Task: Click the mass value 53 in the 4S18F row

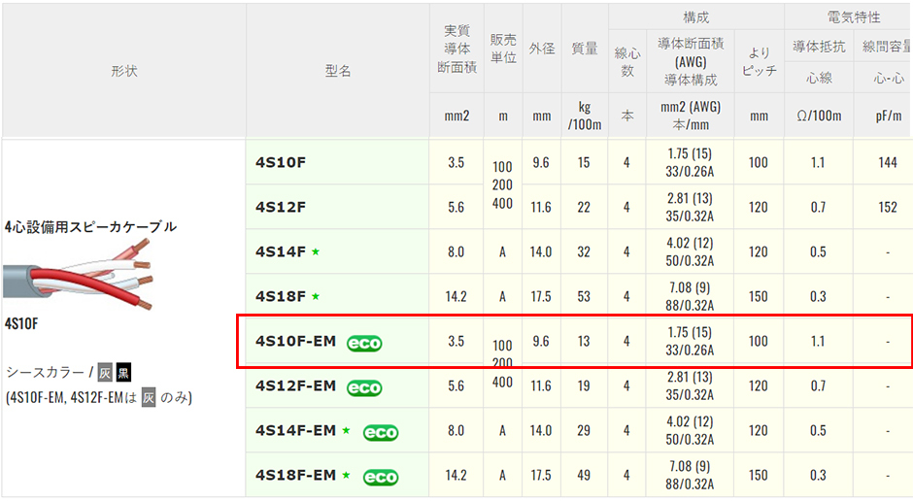Action: (584, 297)
